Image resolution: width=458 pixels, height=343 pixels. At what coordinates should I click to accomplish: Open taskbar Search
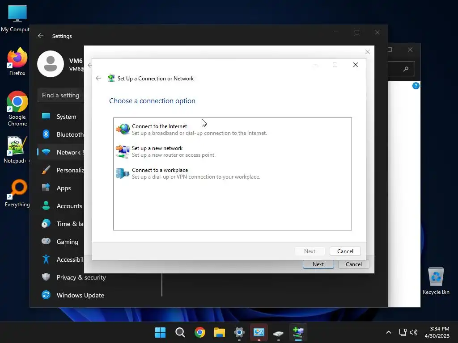180,332
